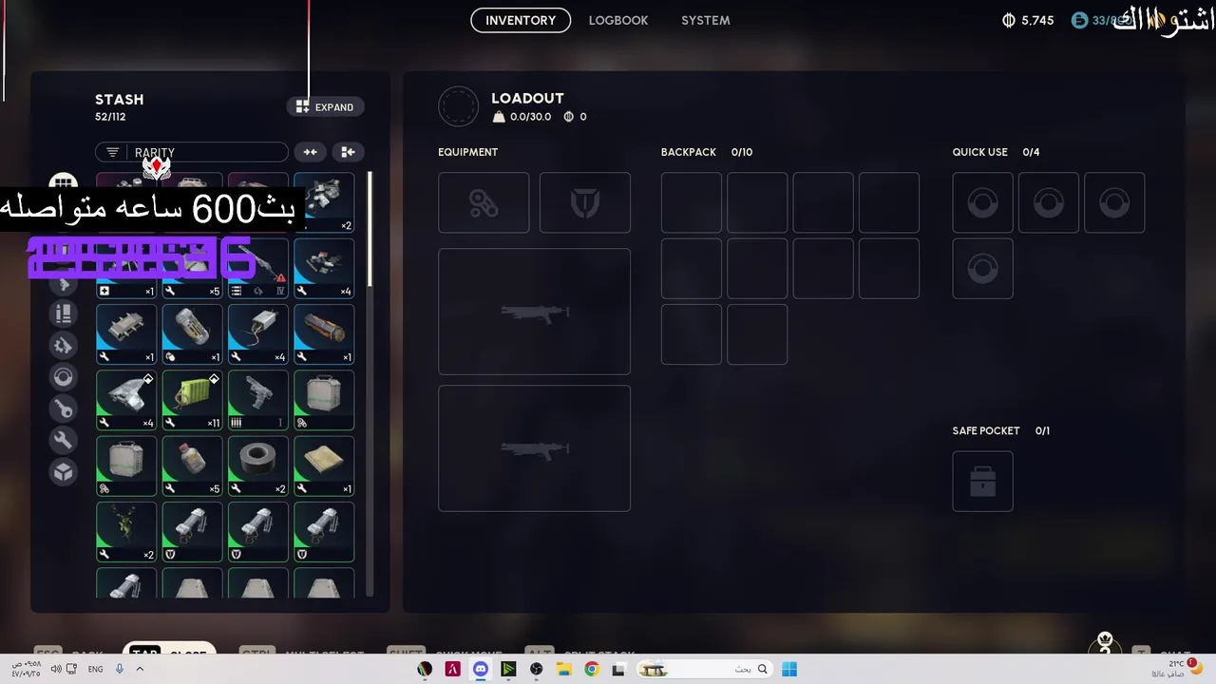Image resolution: width=1216 pixels, height=684 pixels.
Task: Select the plant item x2
Action: pos(126,532)
